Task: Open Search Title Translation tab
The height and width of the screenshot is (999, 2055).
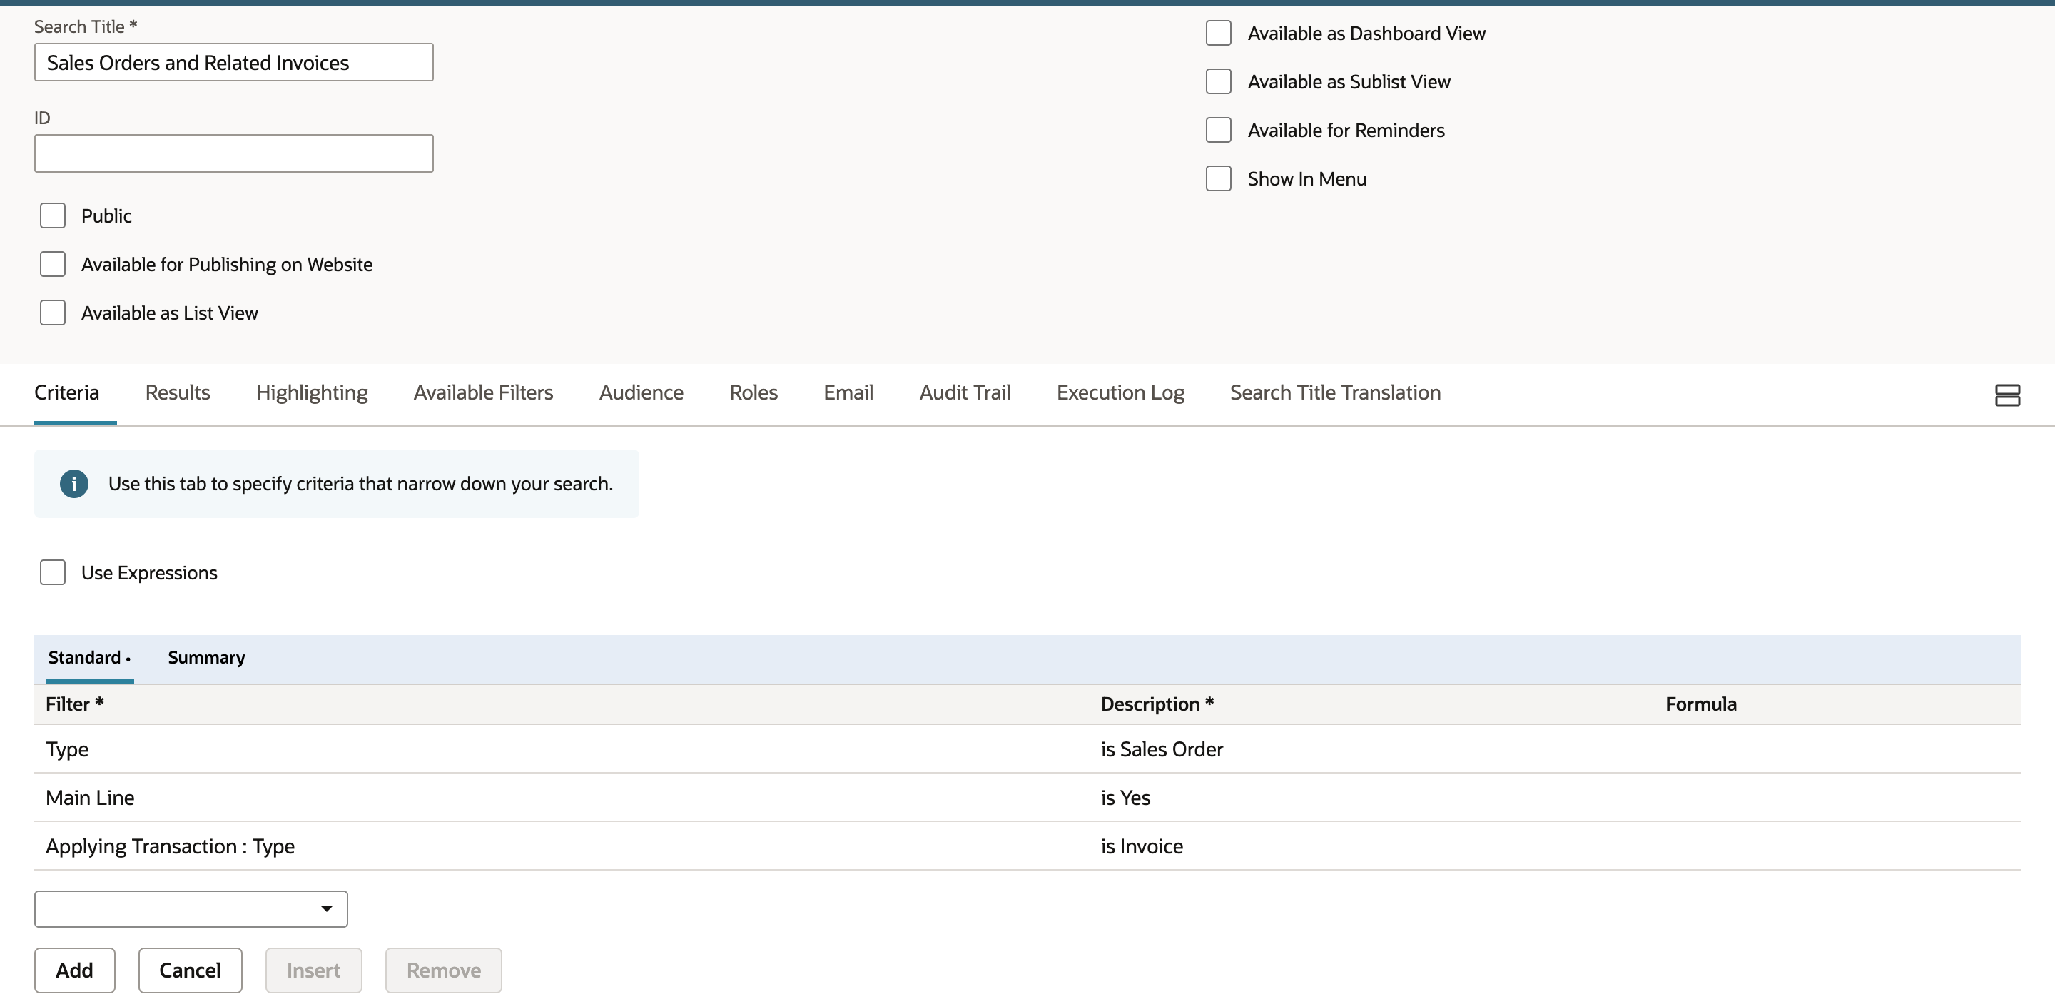Action: [x=1334, y=392]
